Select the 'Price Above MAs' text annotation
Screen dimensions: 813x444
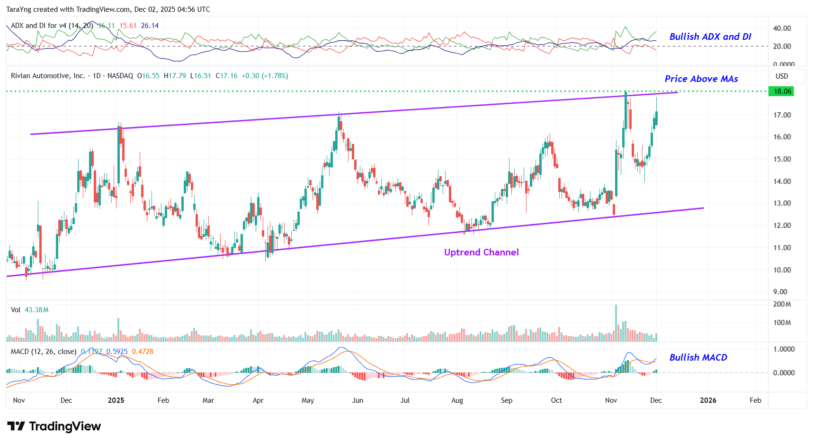[x=701, y=79]
